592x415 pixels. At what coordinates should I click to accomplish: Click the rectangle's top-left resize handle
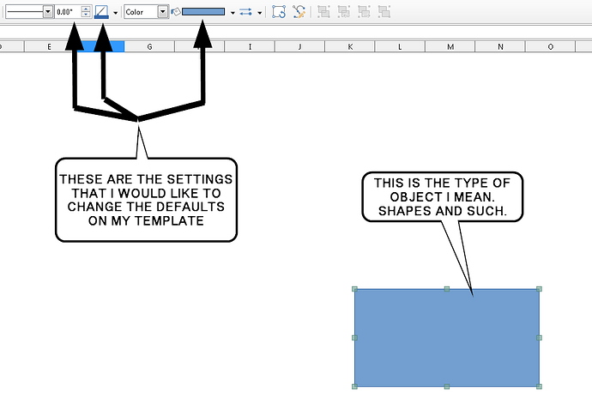point(354,289)
